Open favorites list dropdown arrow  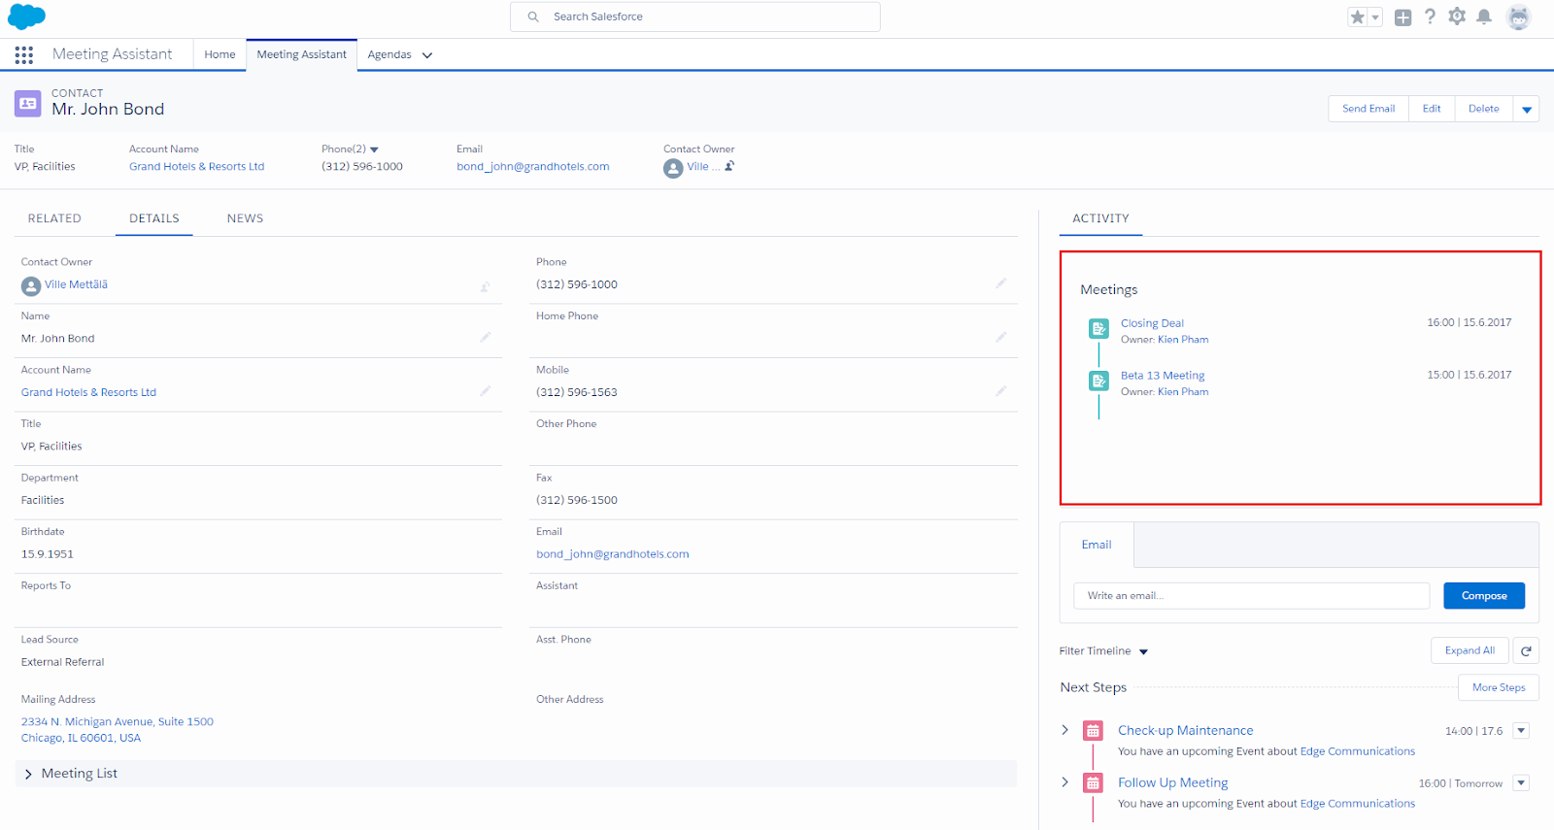pyautogui.click(x=1375, y=17)
